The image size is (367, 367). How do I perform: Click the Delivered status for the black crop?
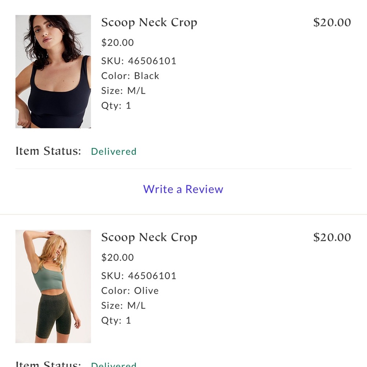[x=113, y=151]
